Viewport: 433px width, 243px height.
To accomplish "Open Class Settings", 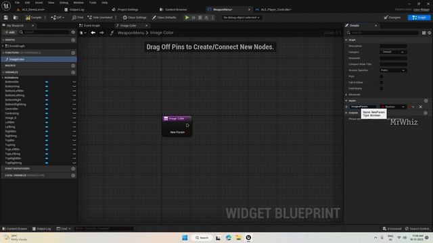I will click(x=135, y=18).
